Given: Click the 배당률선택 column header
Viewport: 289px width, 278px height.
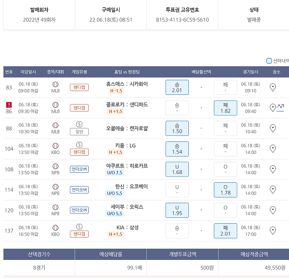Looking at the screenshot, I should [201, 72].
